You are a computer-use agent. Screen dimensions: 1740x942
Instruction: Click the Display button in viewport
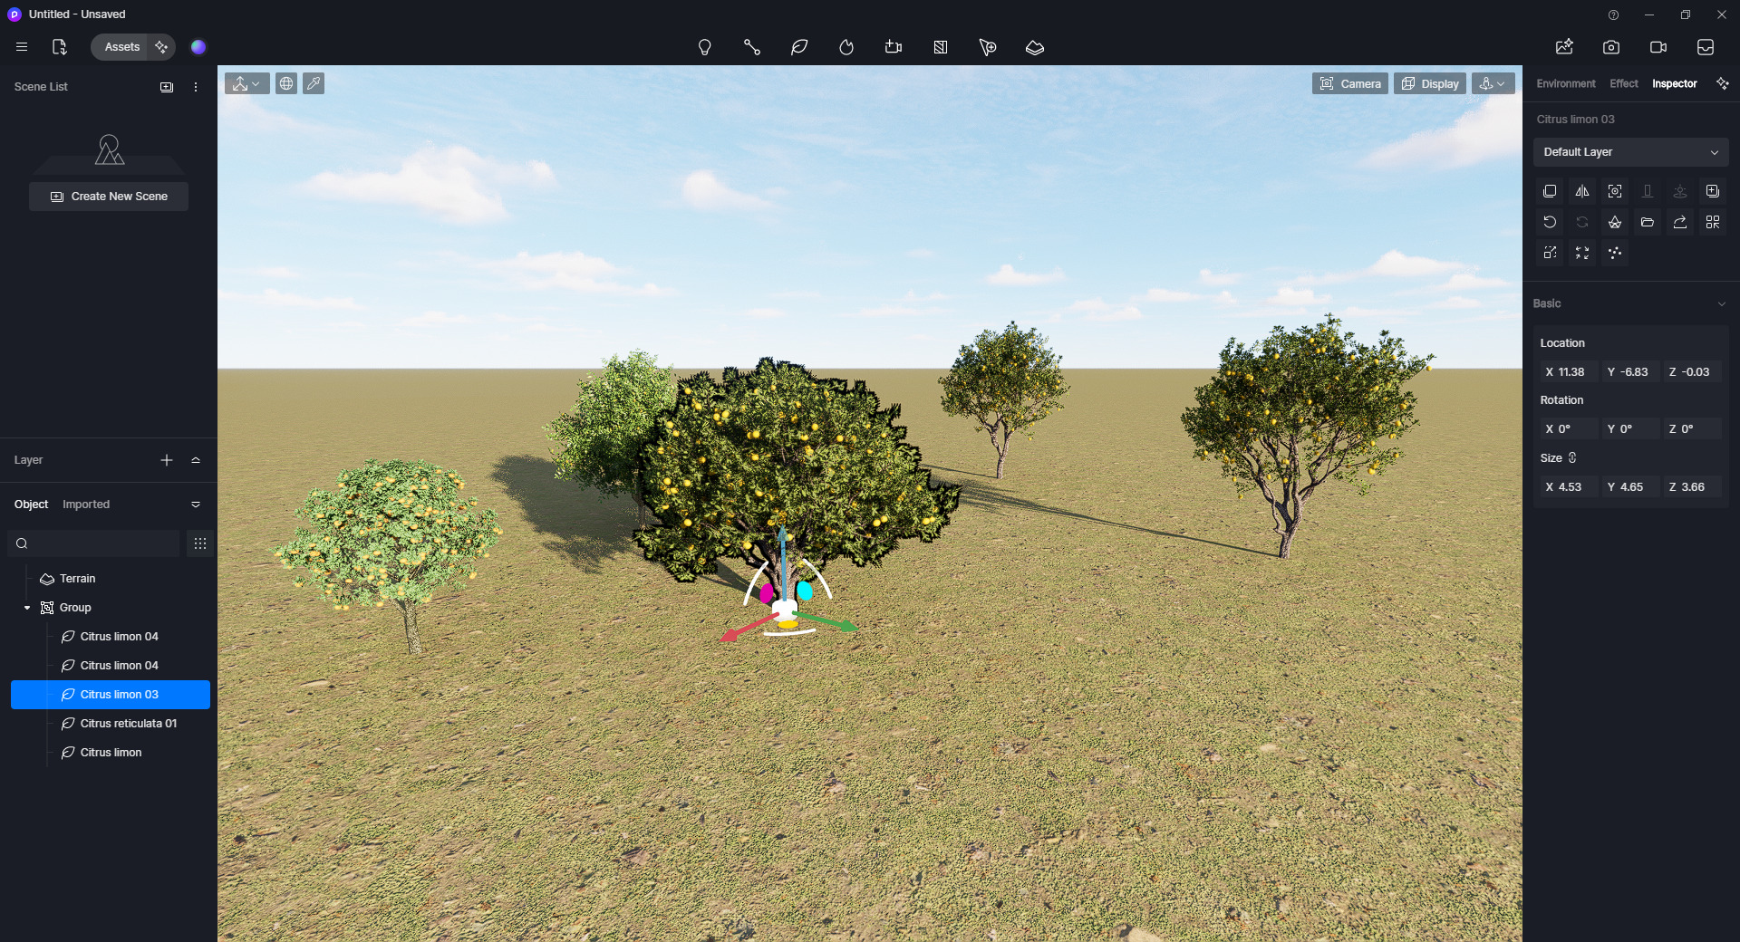[x=1429, y=83]
